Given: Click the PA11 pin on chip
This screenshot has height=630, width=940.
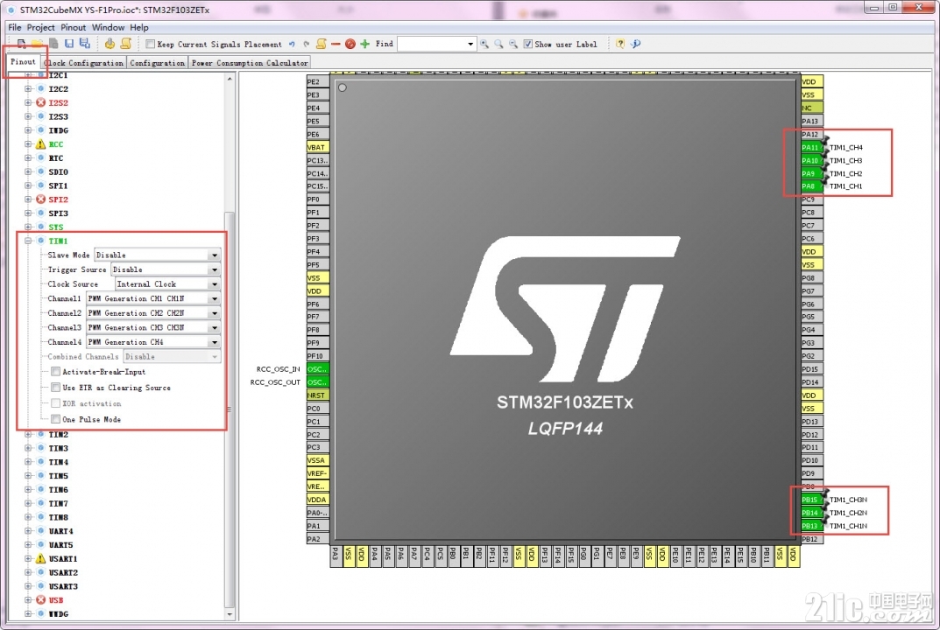Looking at the screenshot, I should pyautogui.click(x=811, y=147).
